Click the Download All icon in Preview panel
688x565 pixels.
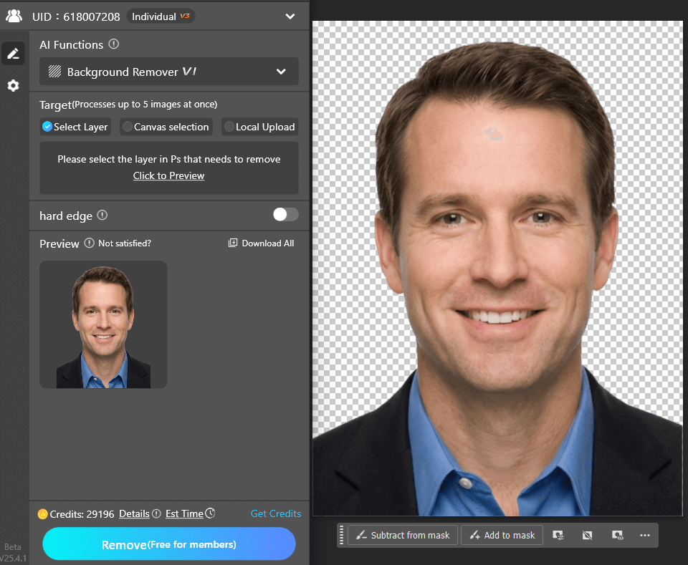pos(232,243)
